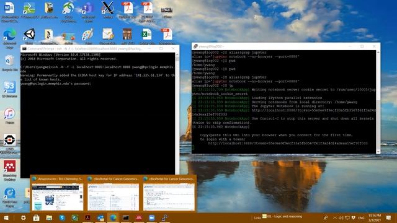Image resolution: width=397 pixels, height=223 pixels.
Task: Maximize the PuTTY terminal window
Action: pyautogui.click(x=362, y=46)
